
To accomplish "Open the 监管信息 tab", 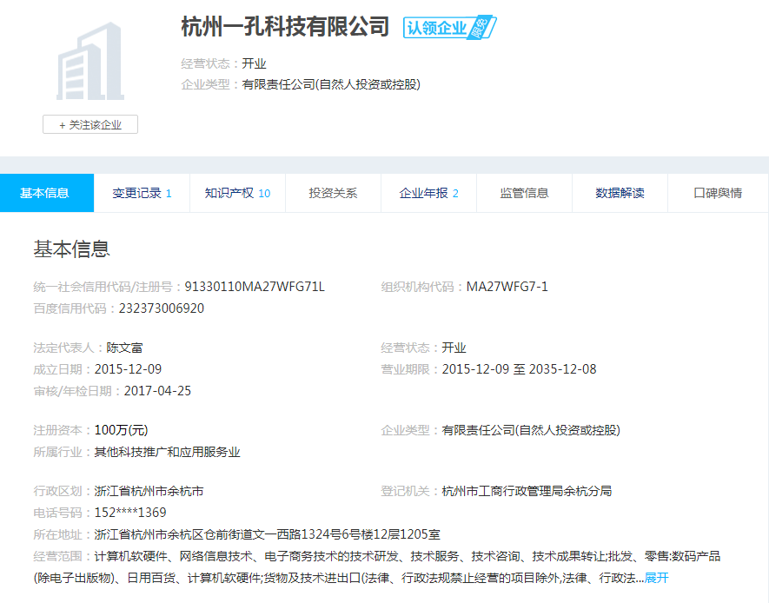I will tap(524, 193).
